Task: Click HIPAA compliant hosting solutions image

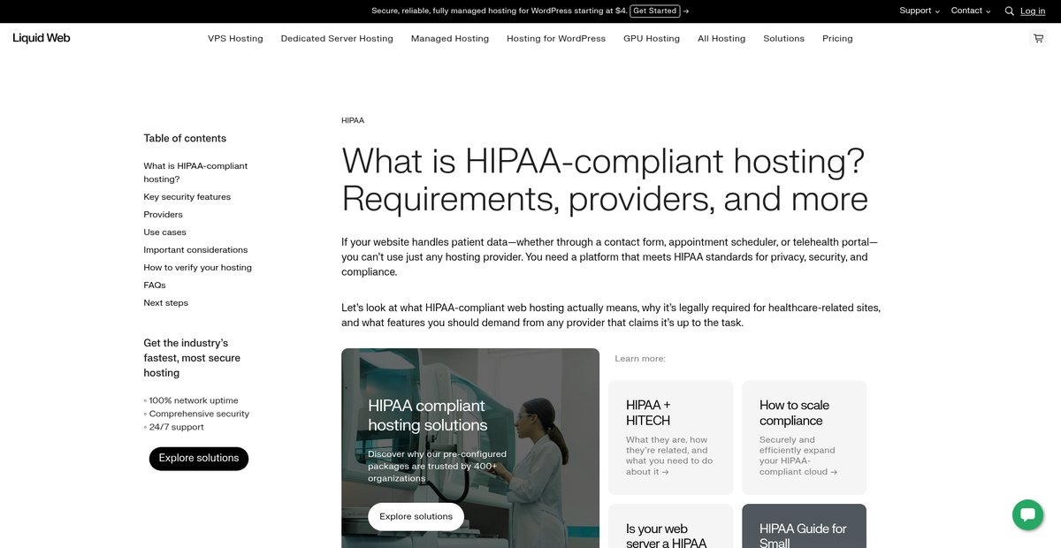Action: [x=470, y=448]
